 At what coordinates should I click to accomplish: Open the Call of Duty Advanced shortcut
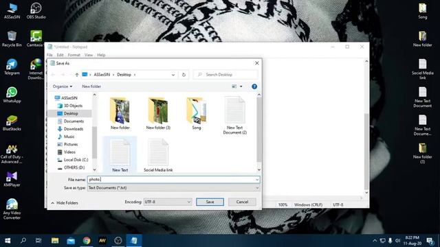click(12, 154)
